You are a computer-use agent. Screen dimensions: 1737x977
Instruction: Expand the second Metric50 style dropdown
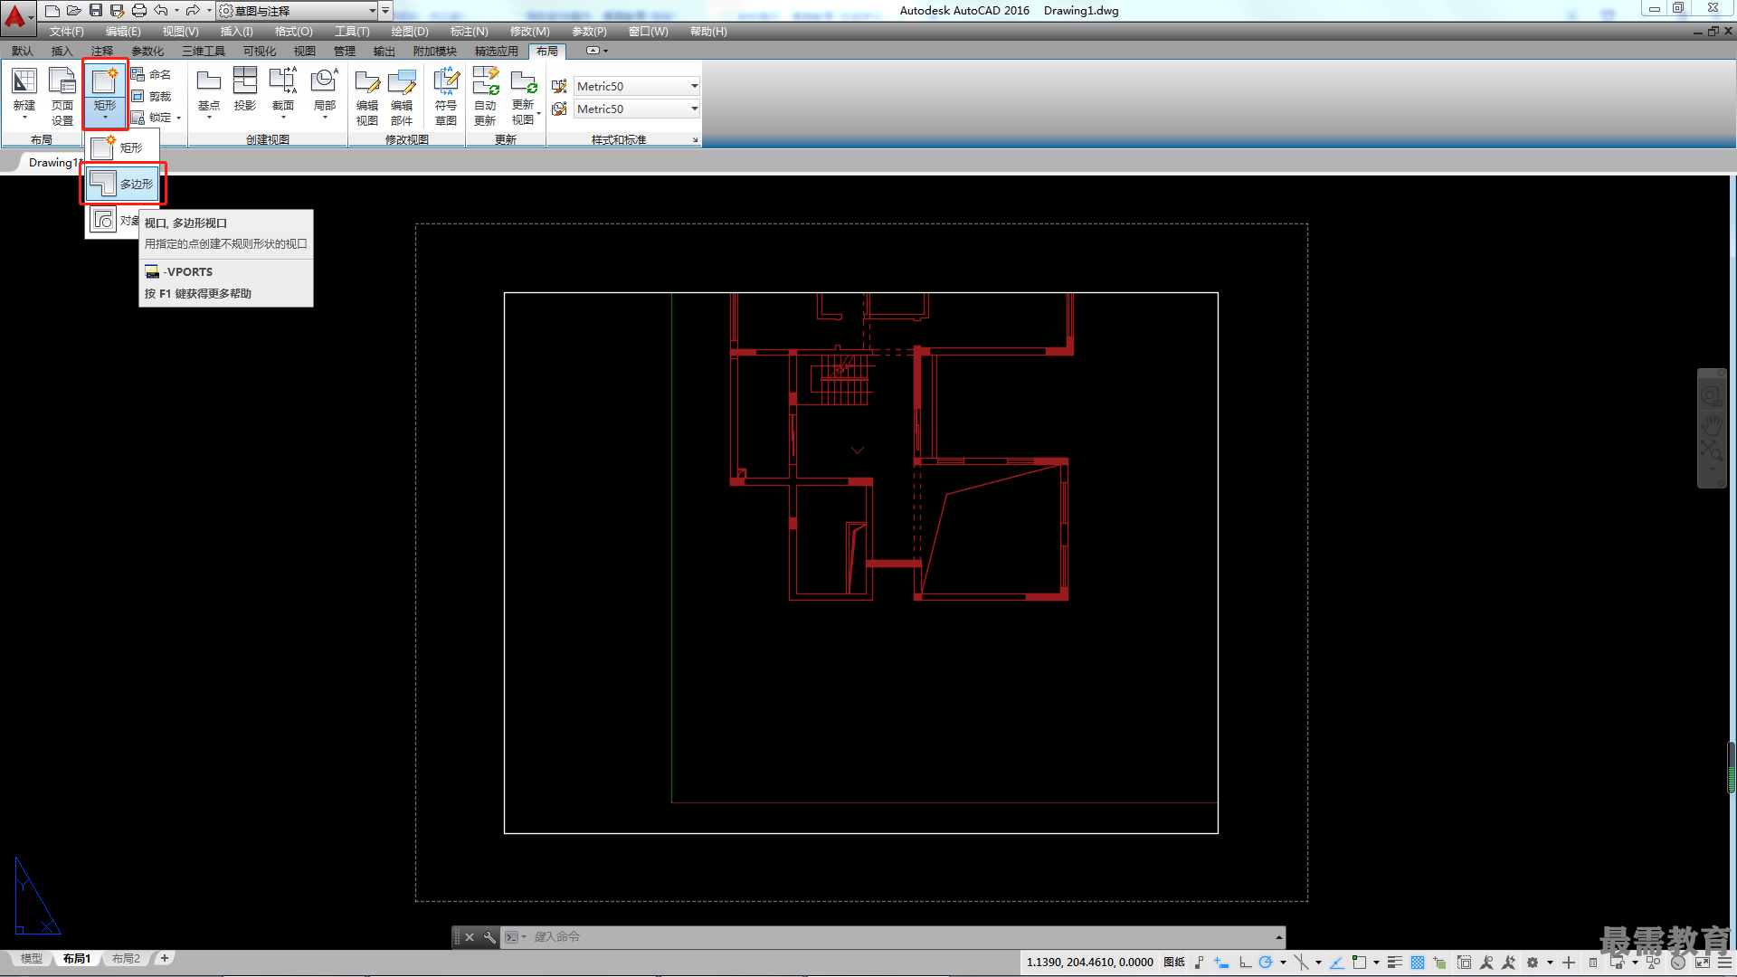coord(695,109)
